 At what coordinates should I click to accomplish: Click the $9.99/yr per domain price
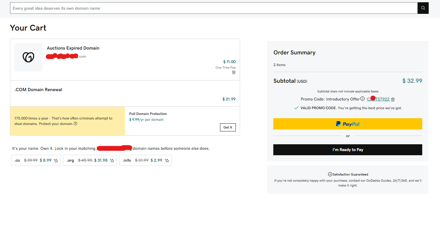pyautogui.click(x=146, y=119)
